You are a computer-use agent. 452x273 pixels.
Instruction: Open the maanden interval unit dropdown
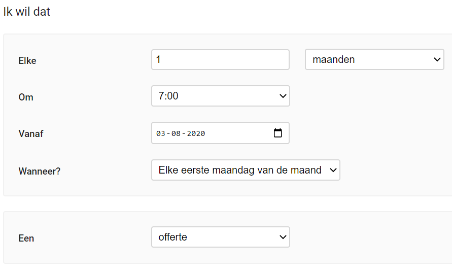[x=374, y=60]
